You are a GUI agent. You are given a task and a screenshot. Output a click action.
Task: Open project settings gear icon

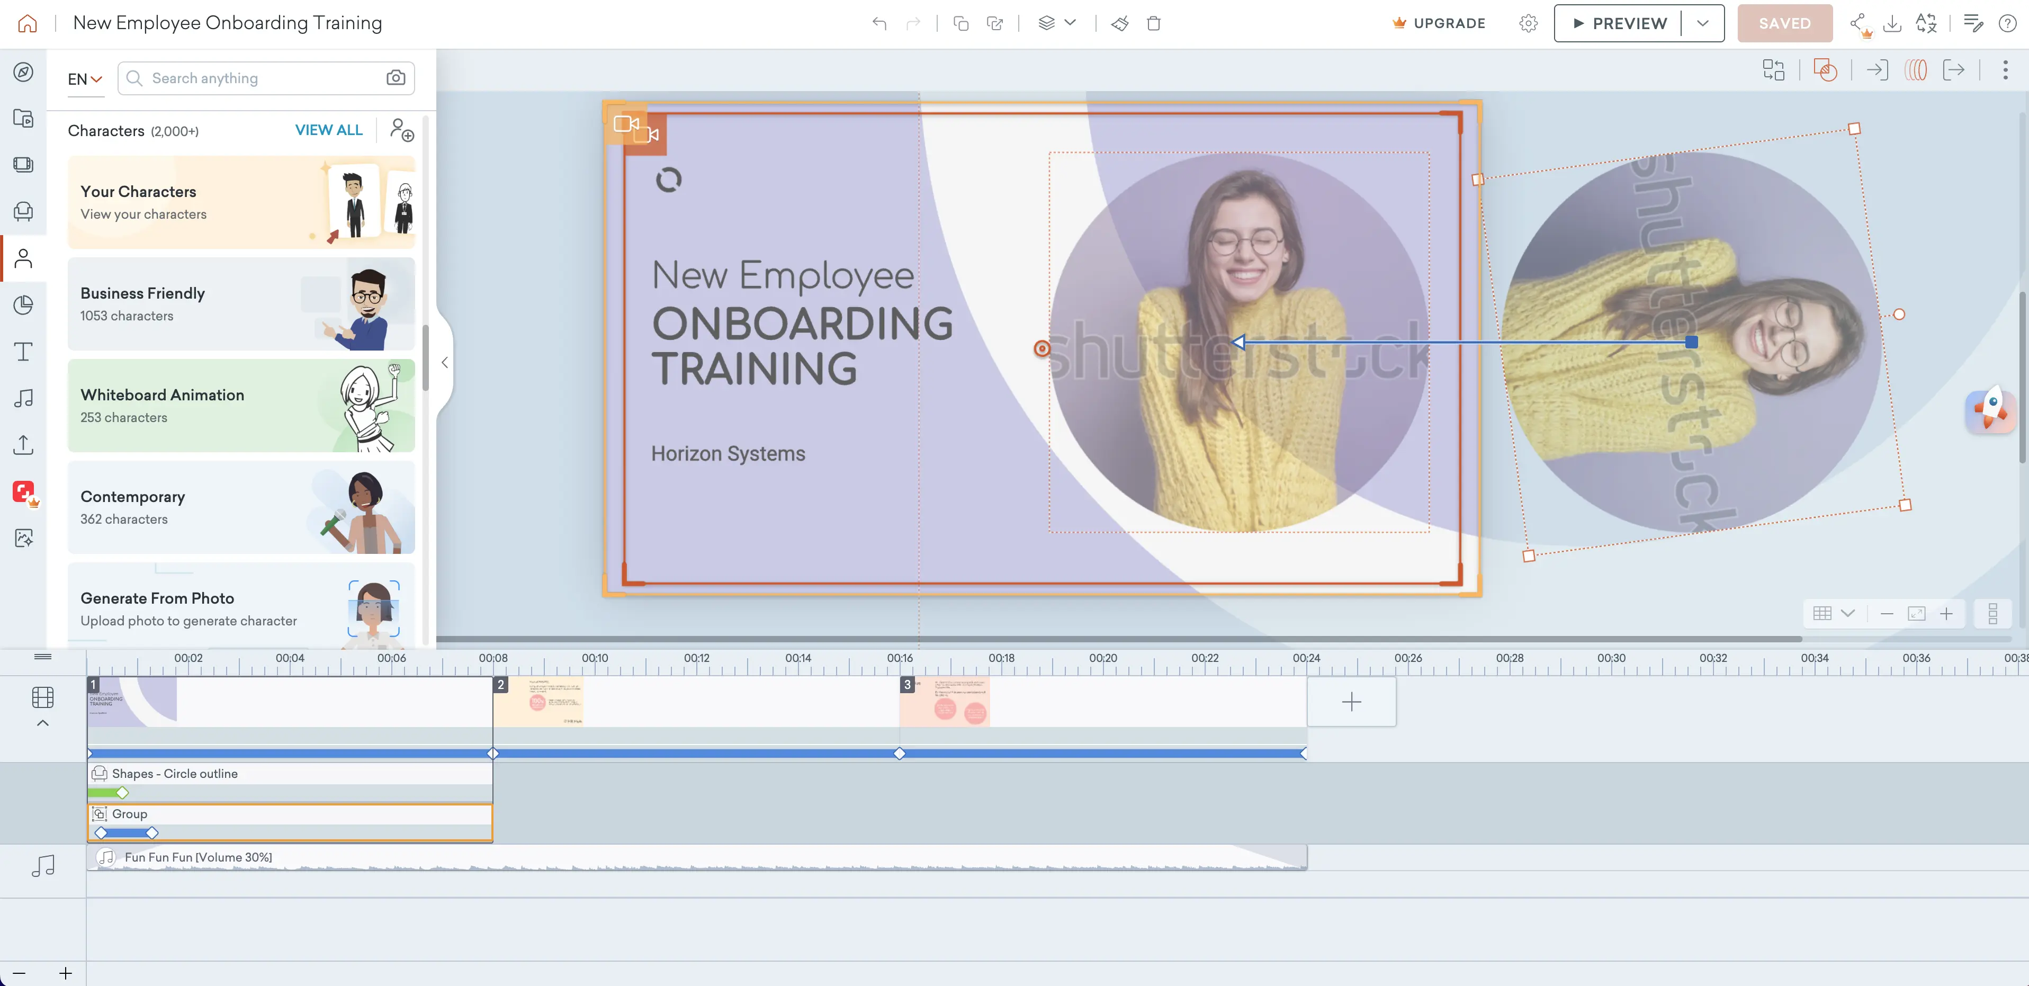tap(1528, 24)
